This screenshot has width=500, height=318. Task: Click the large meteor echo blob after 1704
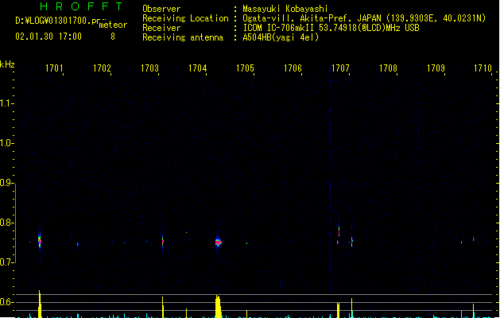[218, 242]
